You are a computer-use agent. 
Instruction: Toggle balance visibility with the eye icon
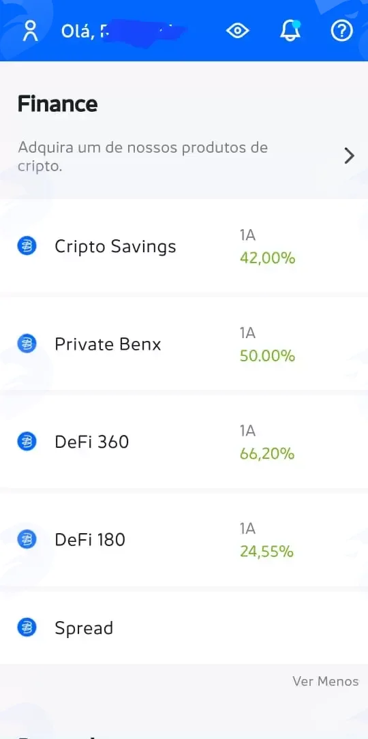point(237,31)
